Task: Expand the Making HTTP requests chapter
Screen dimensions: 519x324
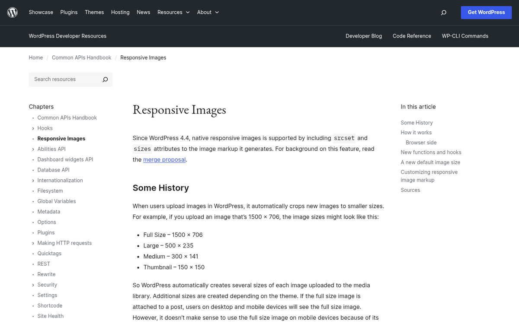Action: click(x=33, y=243)
